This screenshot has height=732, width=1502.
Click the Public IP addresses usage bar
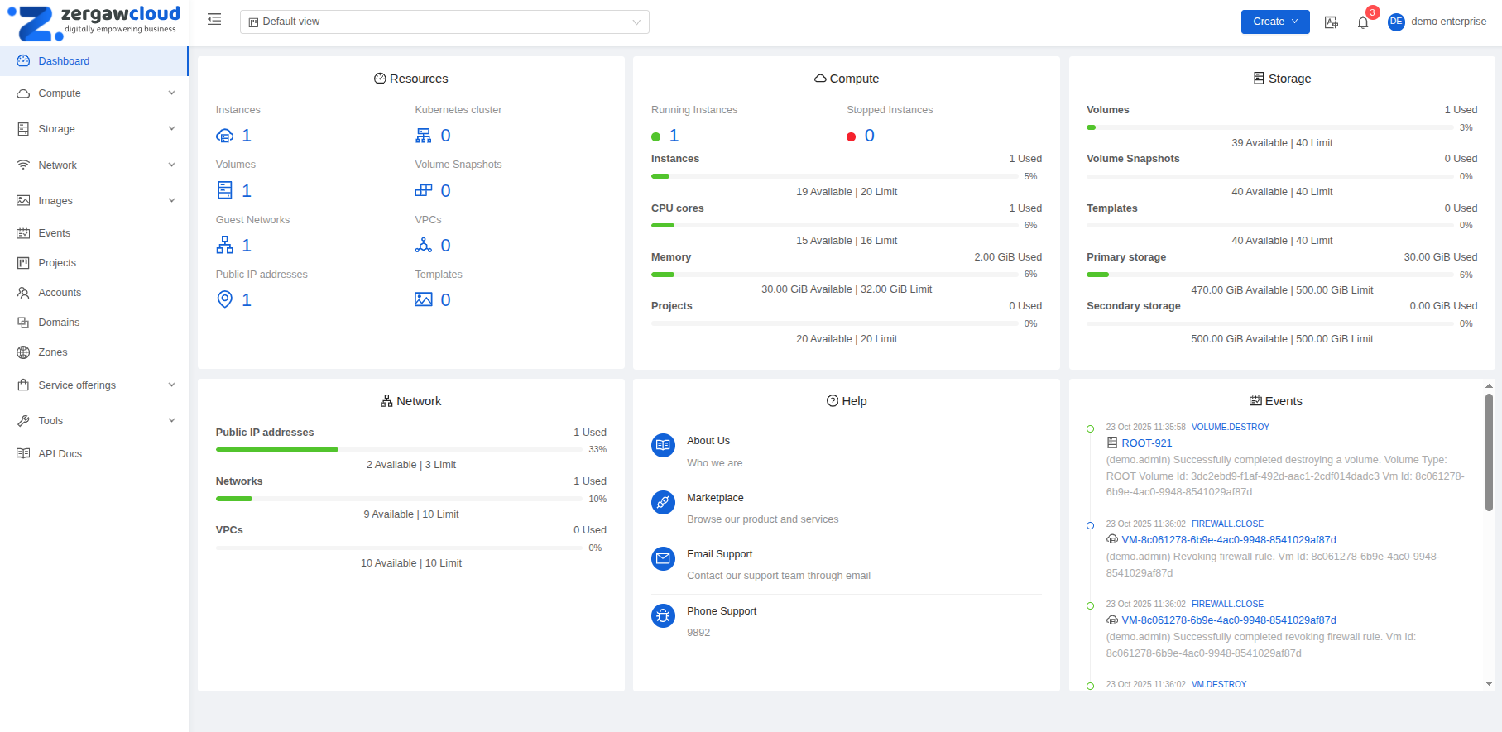coord(399,449)
